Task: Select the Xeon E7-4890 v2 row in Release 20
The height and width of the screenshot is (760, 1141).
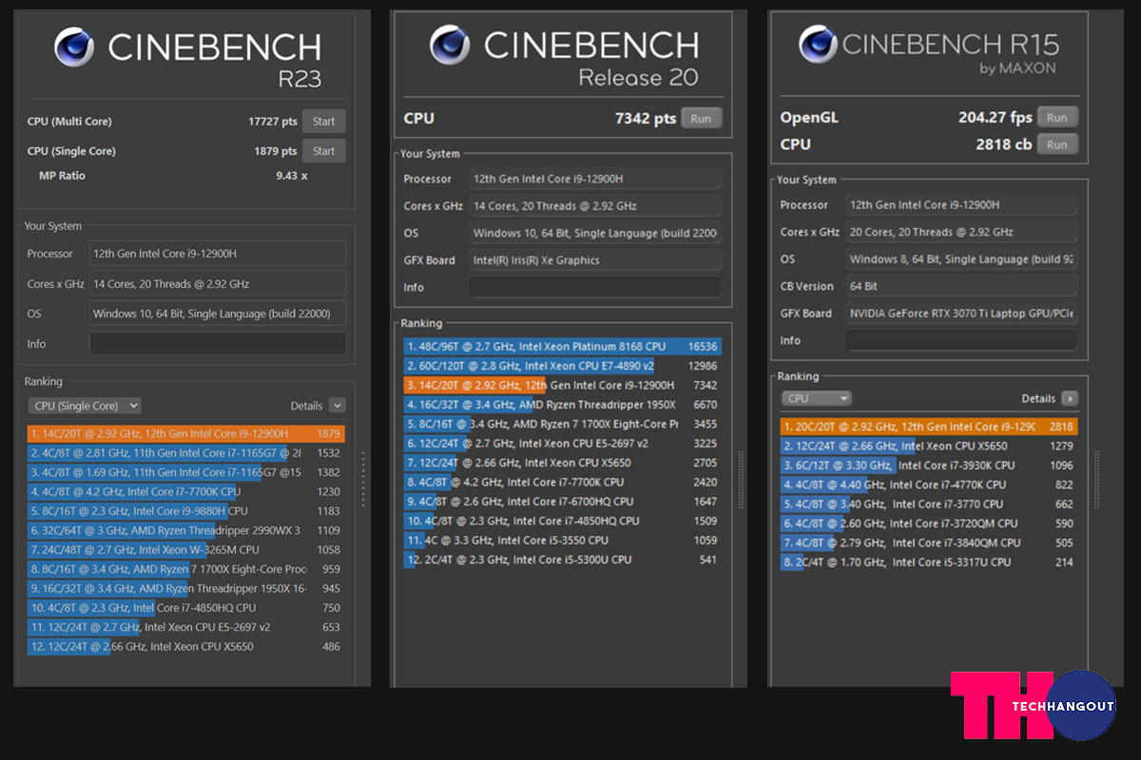Action: pyautogui.click(x=563, y=366)
